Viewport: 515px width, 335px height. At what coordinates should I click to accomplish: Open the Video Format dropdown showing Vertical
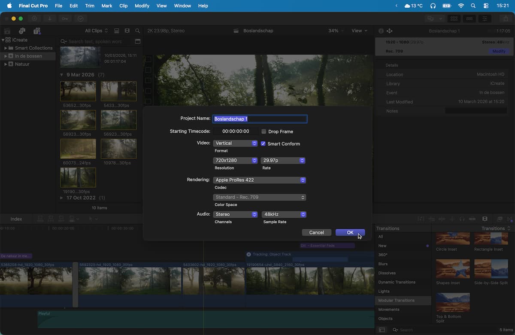pyautogui.click(x=235, y=143)
